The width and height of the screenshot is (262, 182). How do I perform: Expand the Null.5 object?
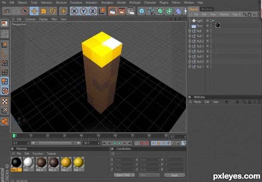pyautogui.click(x=190, y=57)
